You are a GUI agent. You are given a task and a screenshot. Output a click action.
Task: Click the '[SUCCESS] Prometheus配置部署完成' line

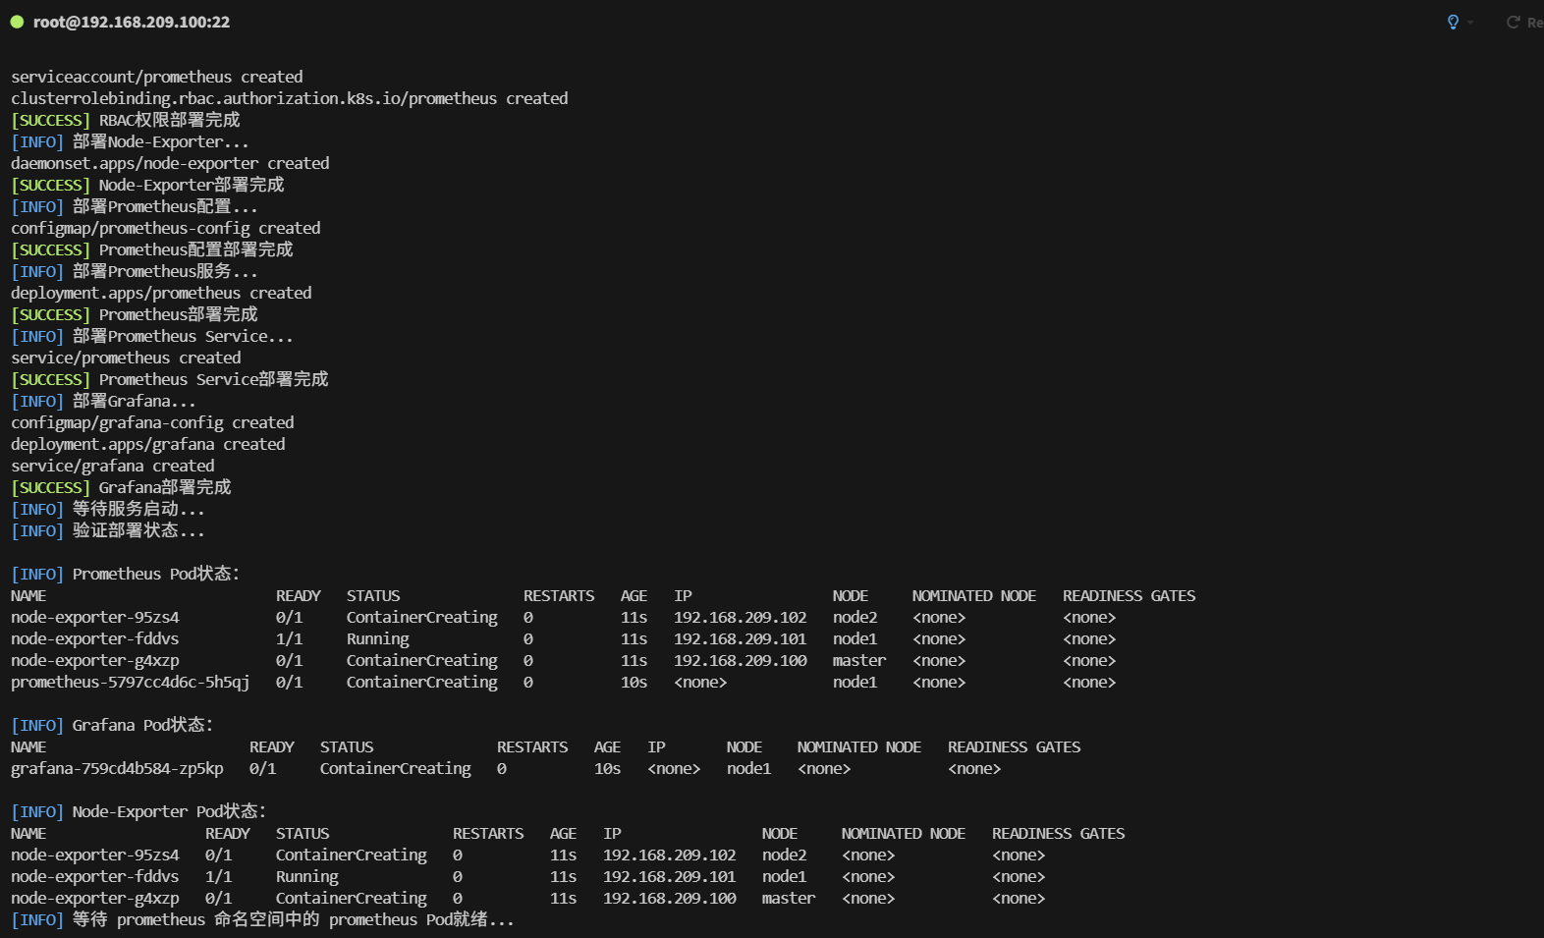click(152, 249)
